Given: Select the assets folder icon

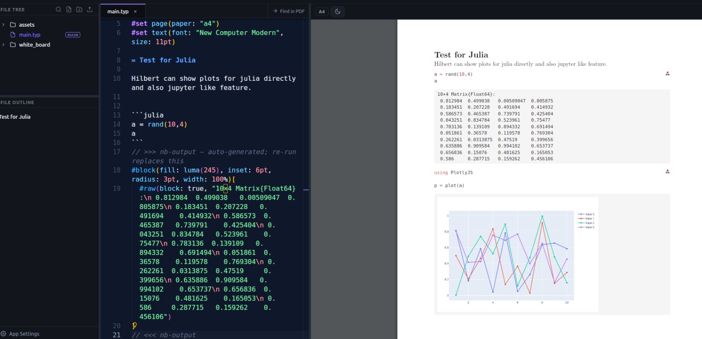Looking at the screenshot, I should pyautogui.click(x=13, y=25).
